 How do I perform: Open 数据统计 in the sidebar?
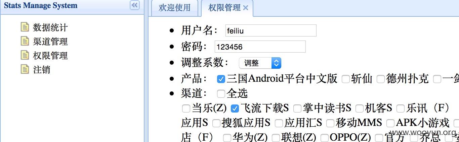[50, 27]
